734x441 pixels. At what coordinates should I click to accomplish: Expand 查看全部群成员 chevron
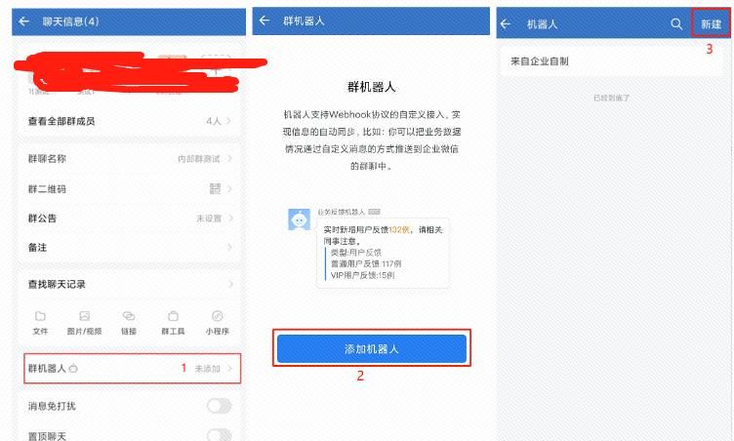click(x=229, y=121)
